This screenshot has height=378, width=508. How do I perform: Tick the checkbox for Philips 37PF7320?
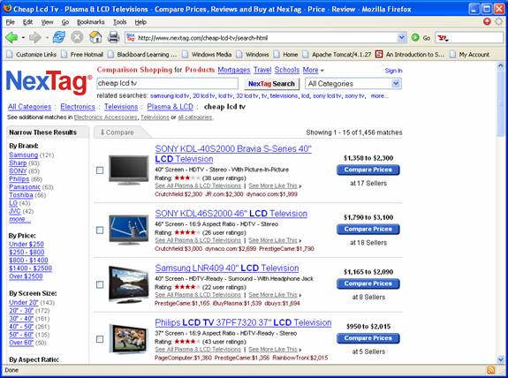click(100, 339)
